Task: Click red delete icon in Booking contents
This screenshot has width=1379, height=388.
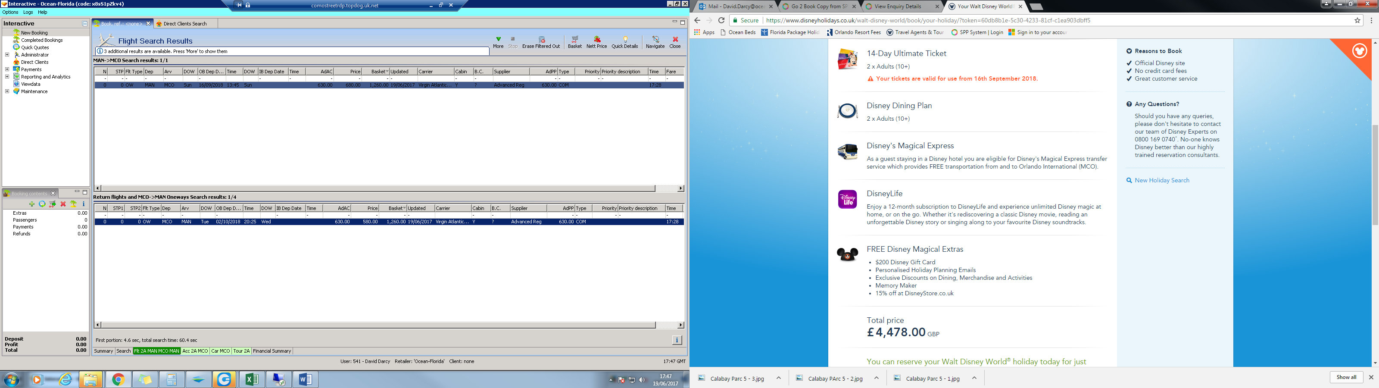Action: pyautogui.click(x=63, y=204)
